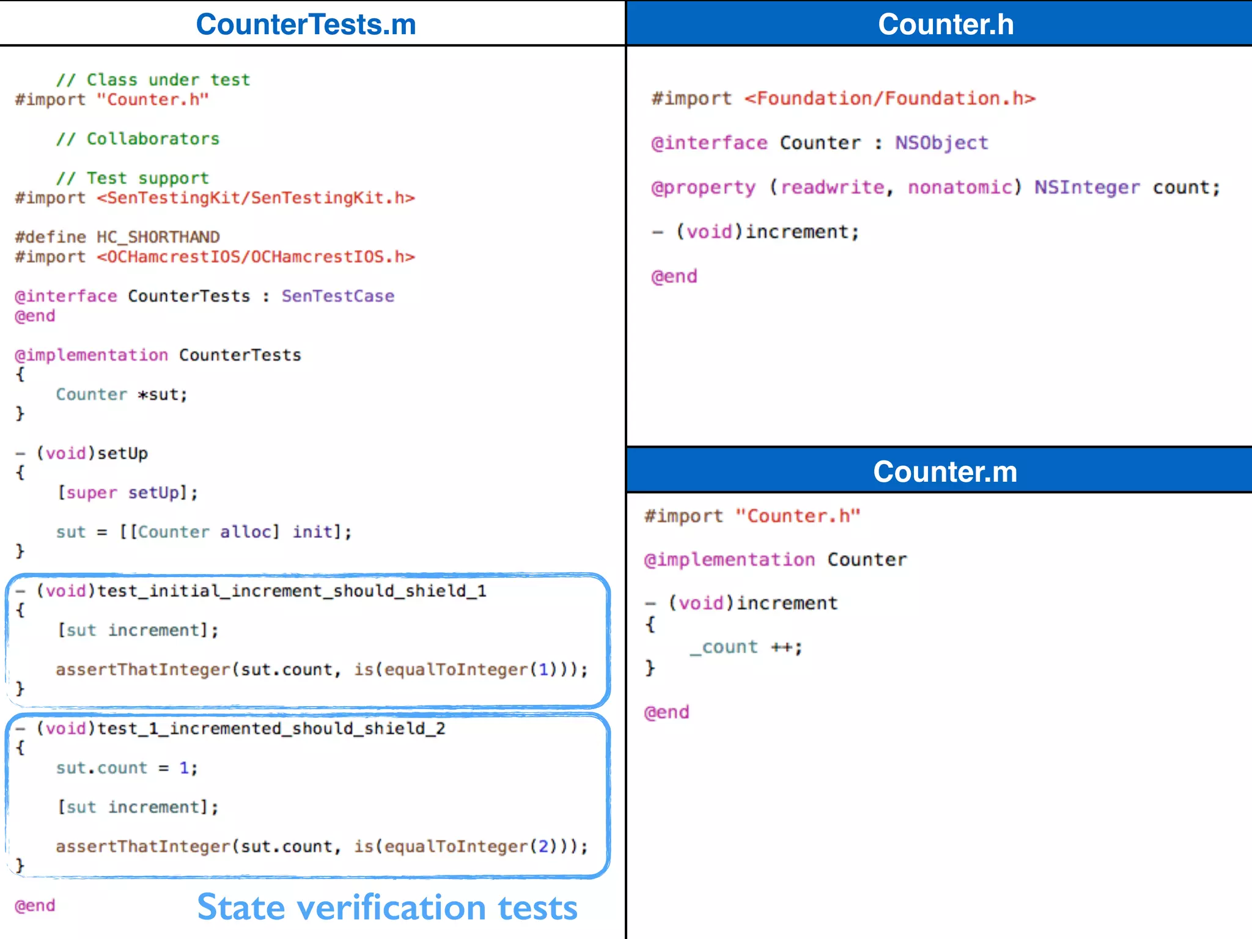The image size is (1252, 939).
Task: Click the "_count ++;" statement
Action: click(746, 647)
